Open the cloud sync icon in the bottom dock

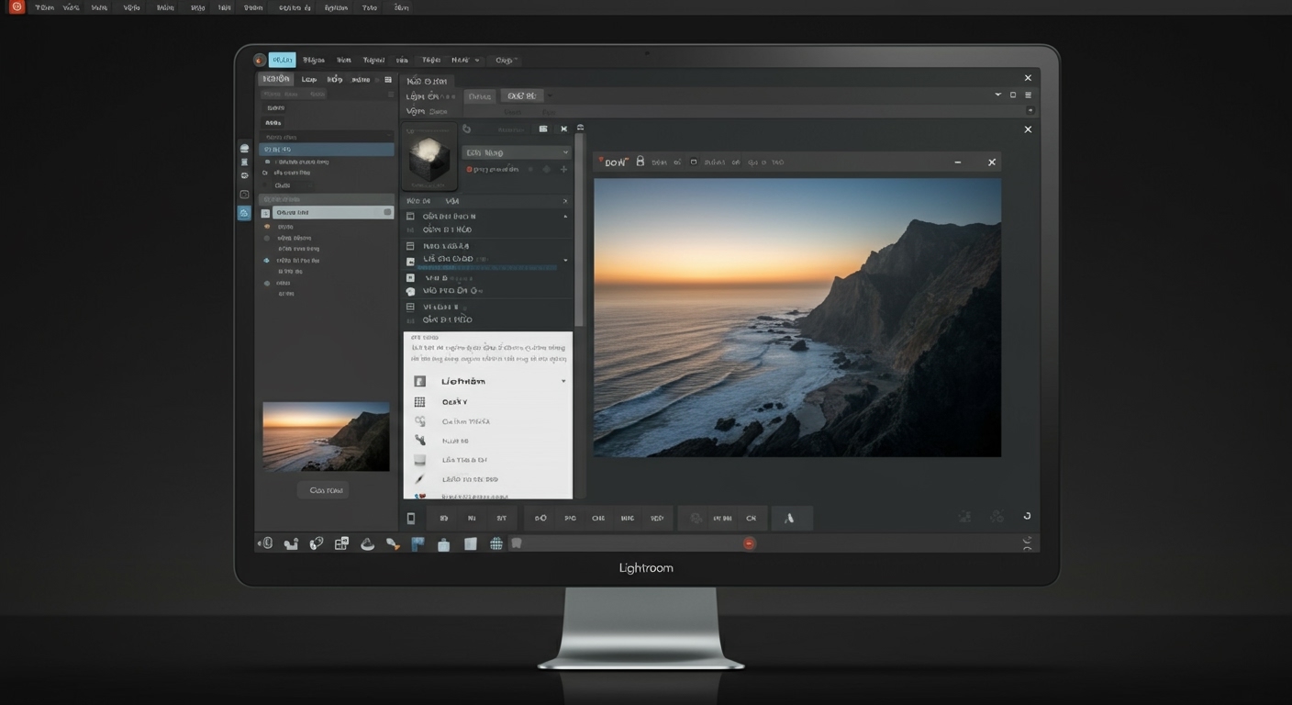point(367,543)
